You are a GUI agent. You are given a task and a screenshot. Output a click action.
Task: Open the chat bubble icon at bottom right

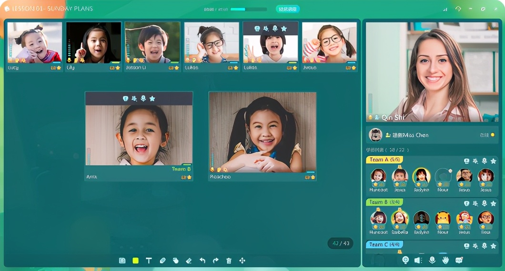pyautogui.click(x=459, y=260)
